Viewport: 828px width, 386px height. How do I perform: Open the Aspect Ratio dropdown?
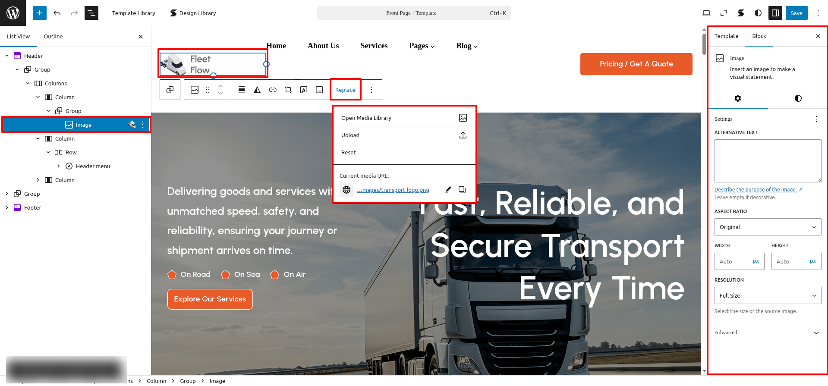pyautogui.click(x=768, y=227)
